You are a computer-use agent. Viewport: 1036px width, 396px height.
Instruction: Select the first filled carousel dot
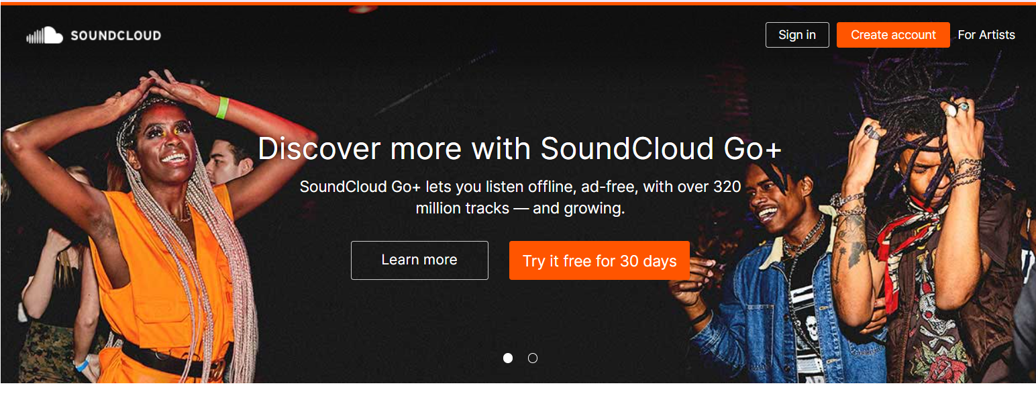508,358
